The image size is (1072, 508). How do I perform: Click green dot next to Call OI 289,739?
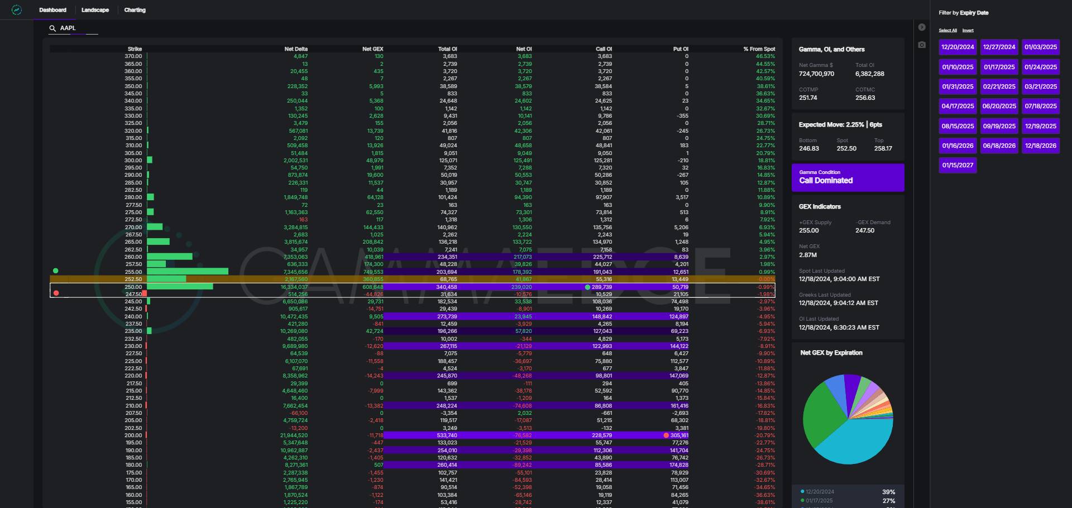point(587,287)
